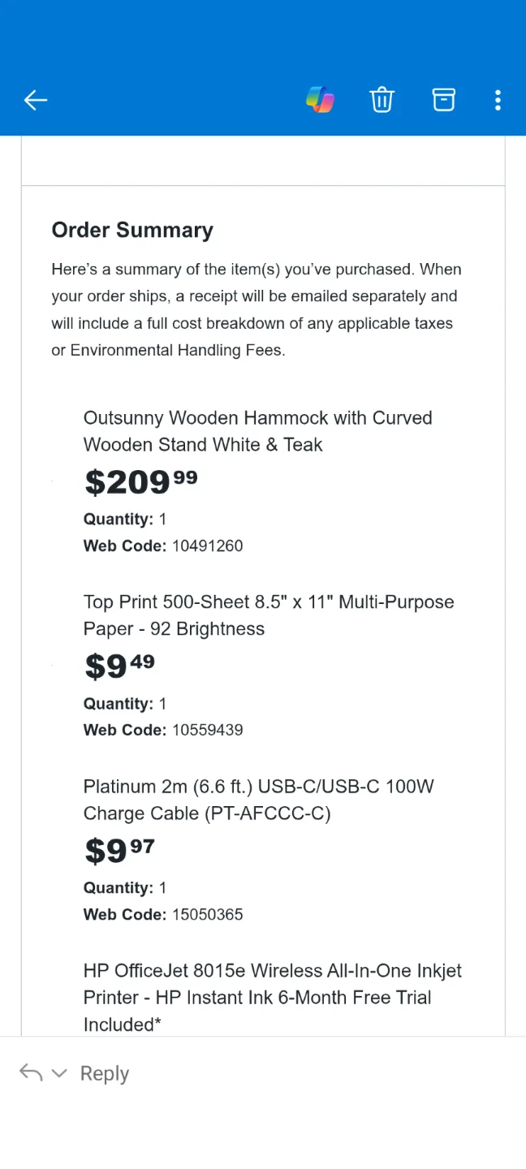Tap the HP OfficeJet 8015e printer title

click(272, 997)
